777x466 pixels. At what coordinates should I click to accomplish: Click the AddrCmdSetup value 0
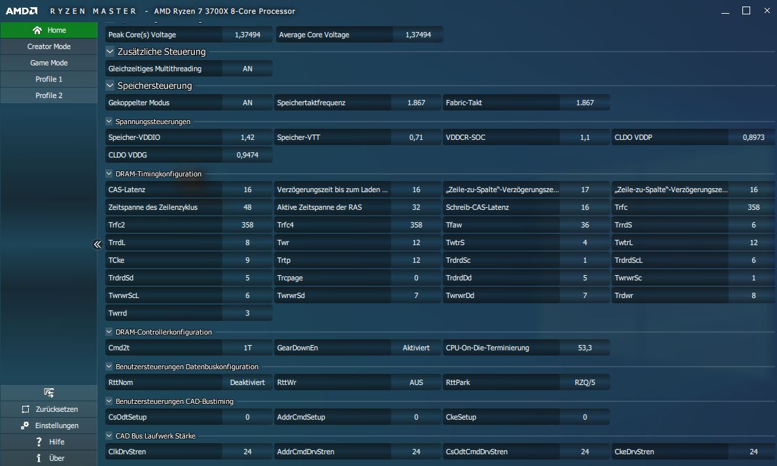[x=416, y=417]
